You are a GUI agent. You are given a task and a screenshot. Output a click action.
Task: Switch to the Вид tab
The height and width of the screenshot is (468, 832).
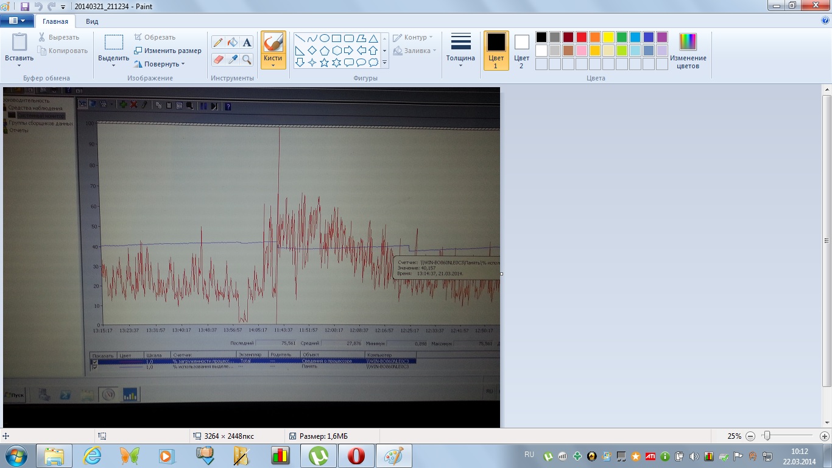click(92, 21)
